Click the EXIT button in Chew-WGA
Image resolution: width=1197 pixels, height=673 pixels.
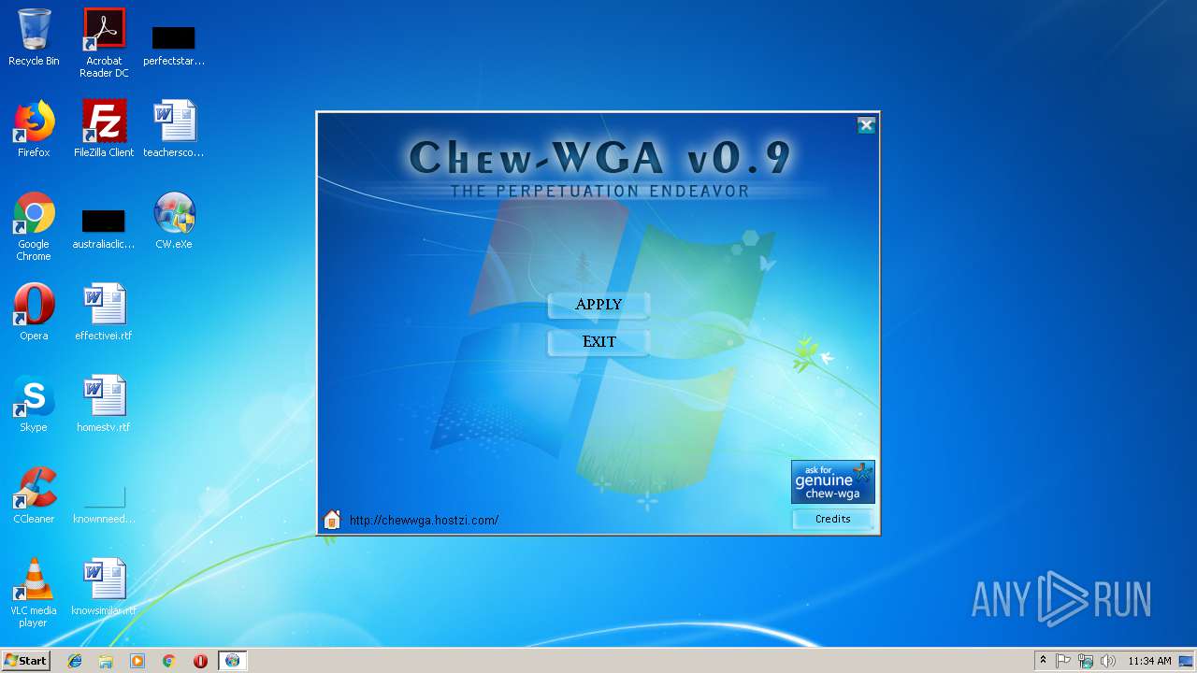[598, 342]
